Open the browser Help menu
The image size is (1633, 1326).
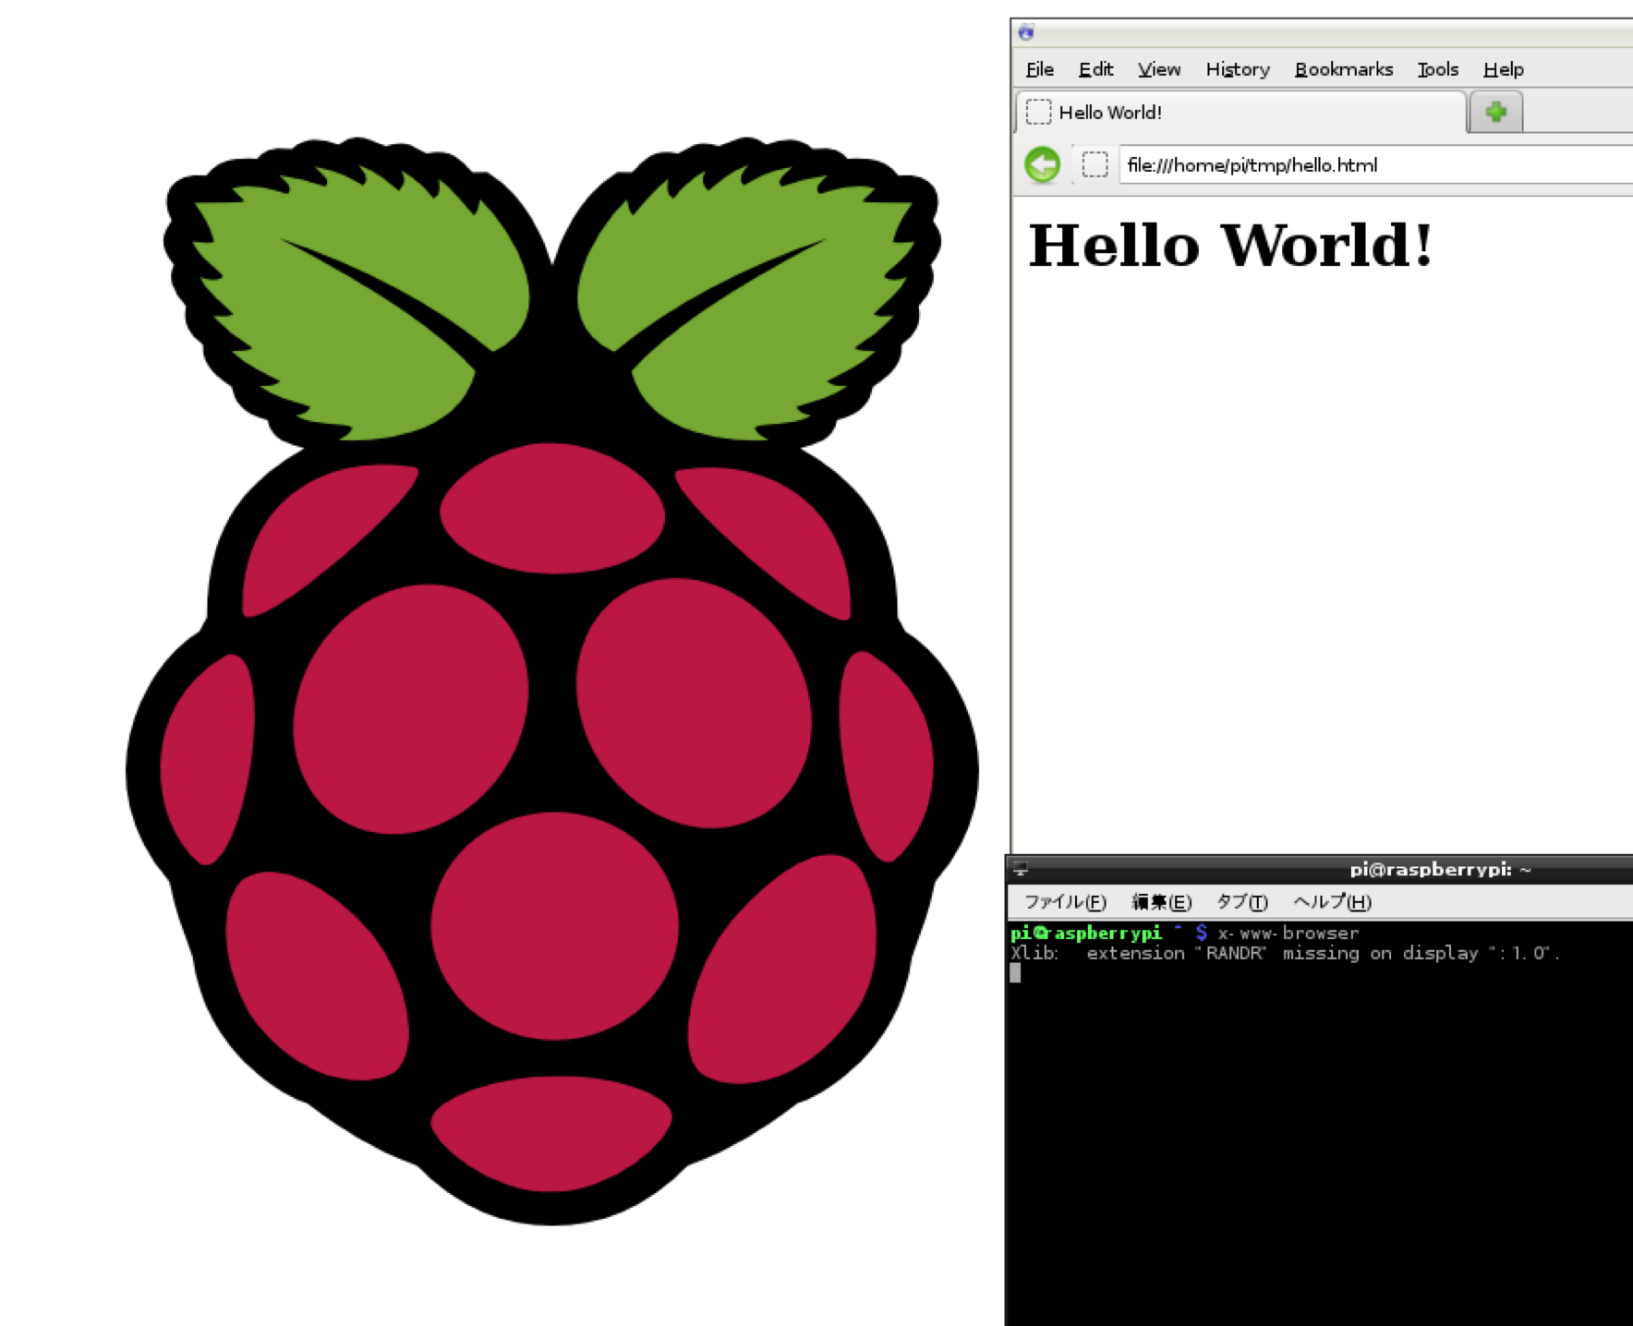pos(1504,69)
